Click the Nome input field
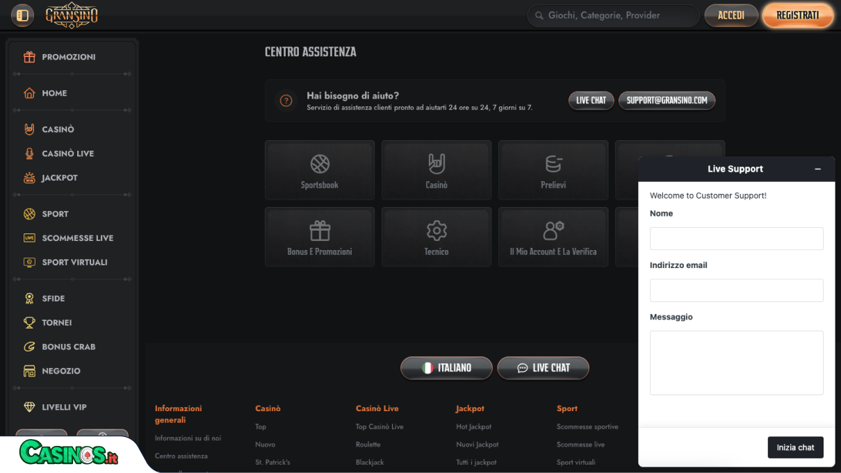This screenshot has height=473, width=841. pyautogui.click(x=736, y=238)
